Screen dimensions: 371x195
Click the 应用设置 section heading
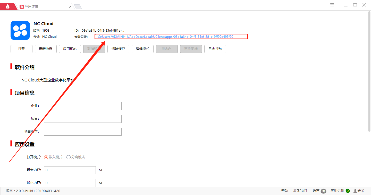pos(25,144)
